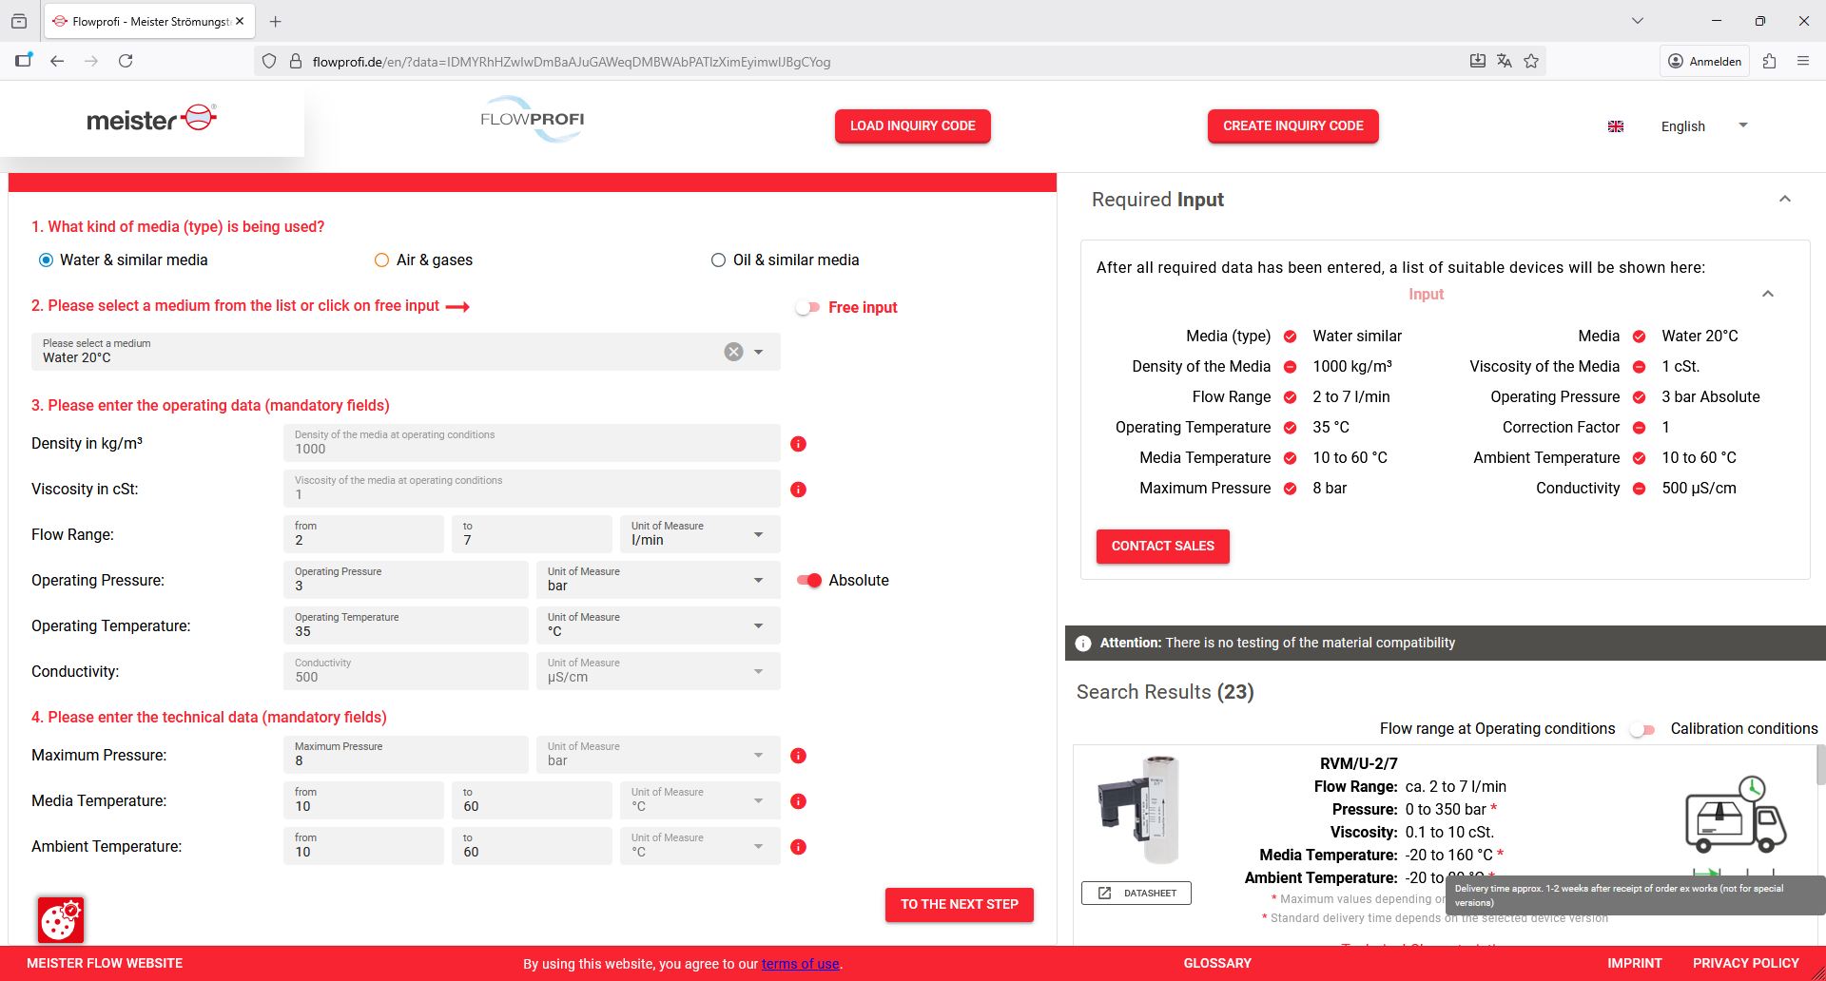Click the info icon beside Maximum Pressure
1826x981 pixels.
[798, 756]
